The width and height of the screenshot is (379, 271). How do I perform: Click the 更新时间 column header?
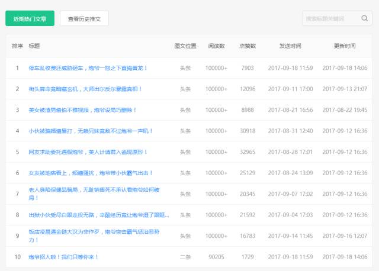(345, 46)
